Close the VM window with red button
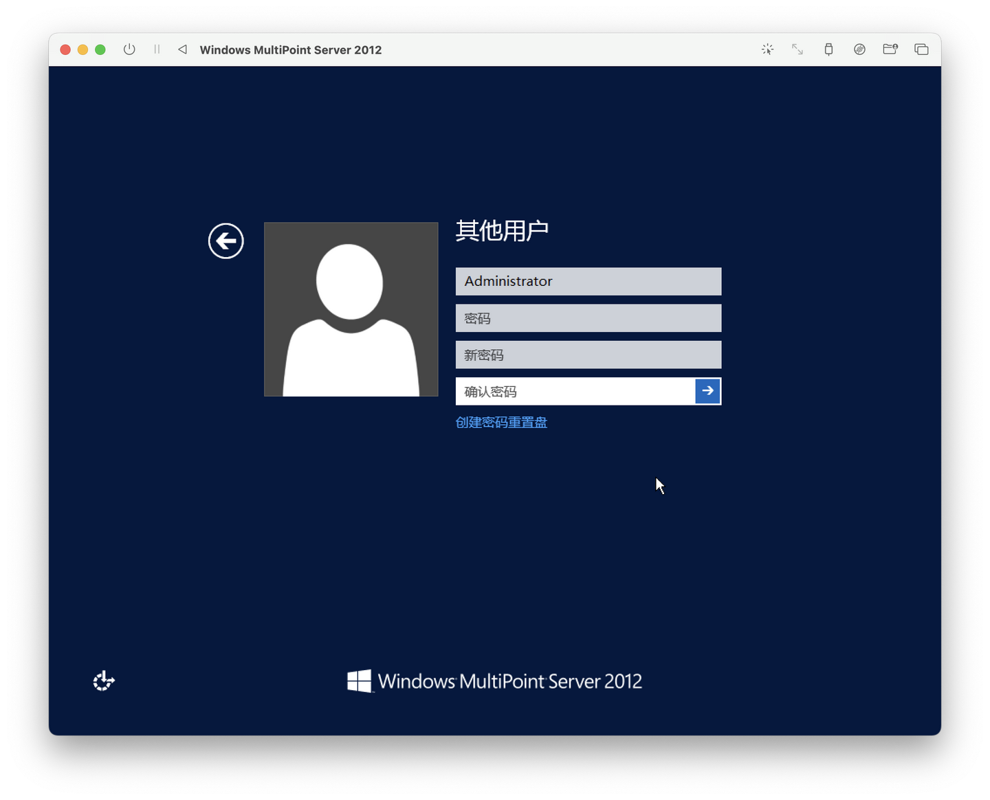Image resolution: width=990 pixels, height=800 pixels. pos(65,49)
